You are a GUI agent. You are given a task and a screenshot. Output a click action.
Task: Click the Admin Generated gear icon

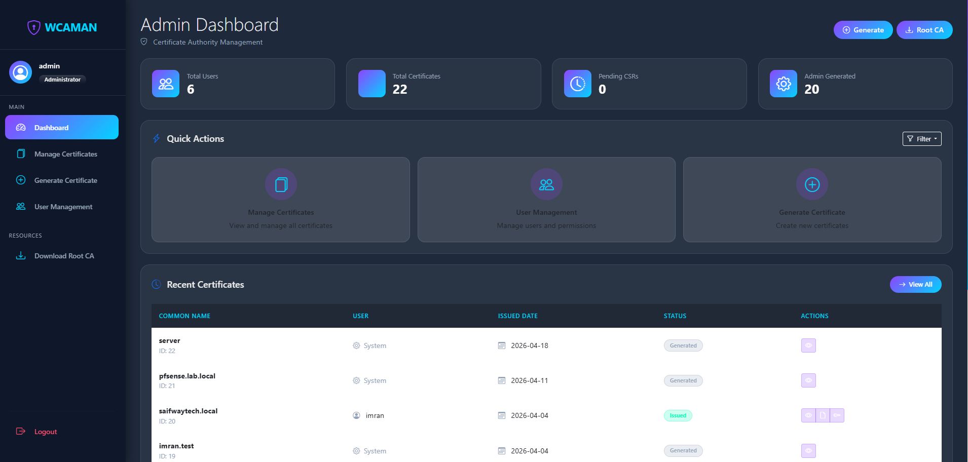point(784,84)
